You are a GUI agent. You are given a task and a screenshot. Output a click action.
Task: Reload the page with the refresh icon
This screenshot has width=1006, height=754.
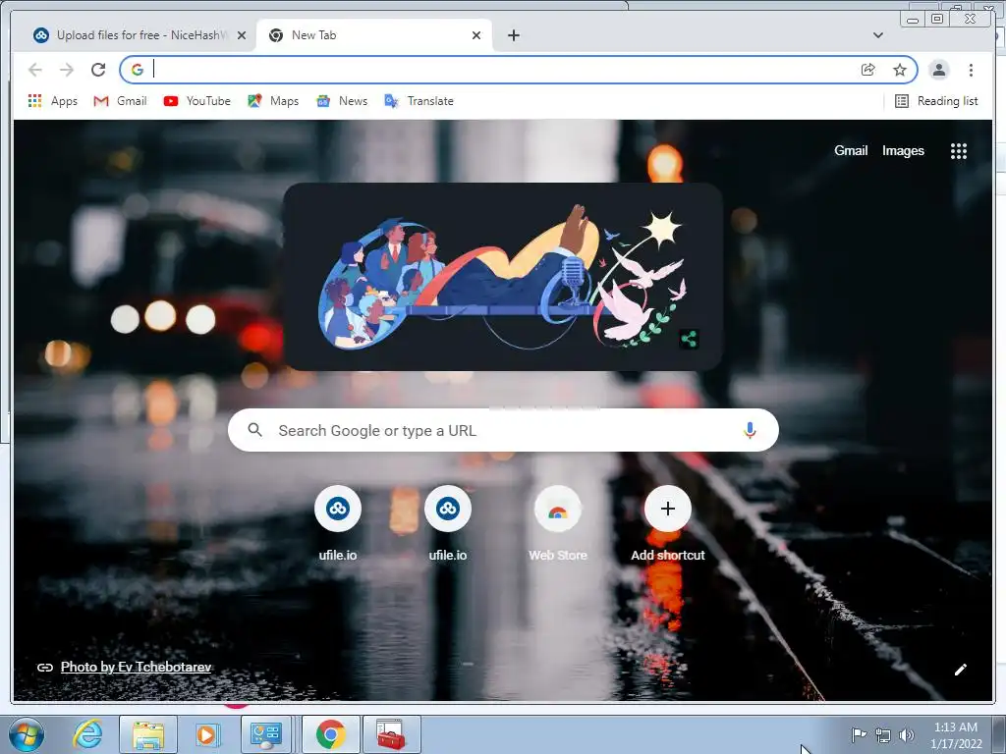point(98,70)
